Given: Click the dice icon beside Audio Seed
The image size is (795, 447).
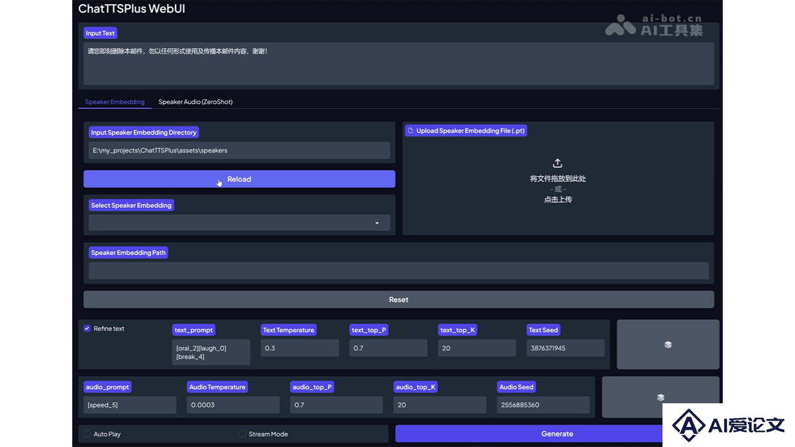Looking at the screenshot, I should [661, 397].
